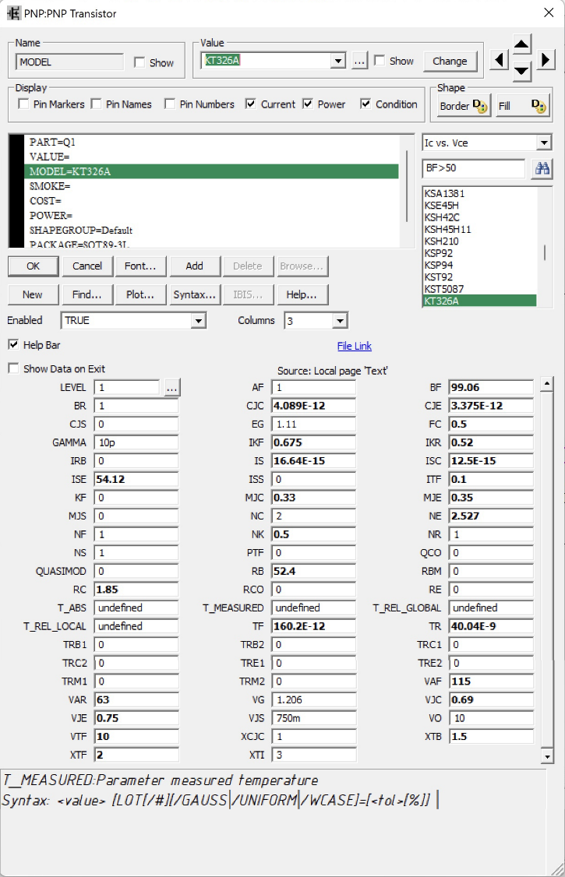
Task: Click the CJC parameter value field
Action: tap(314, 406)
